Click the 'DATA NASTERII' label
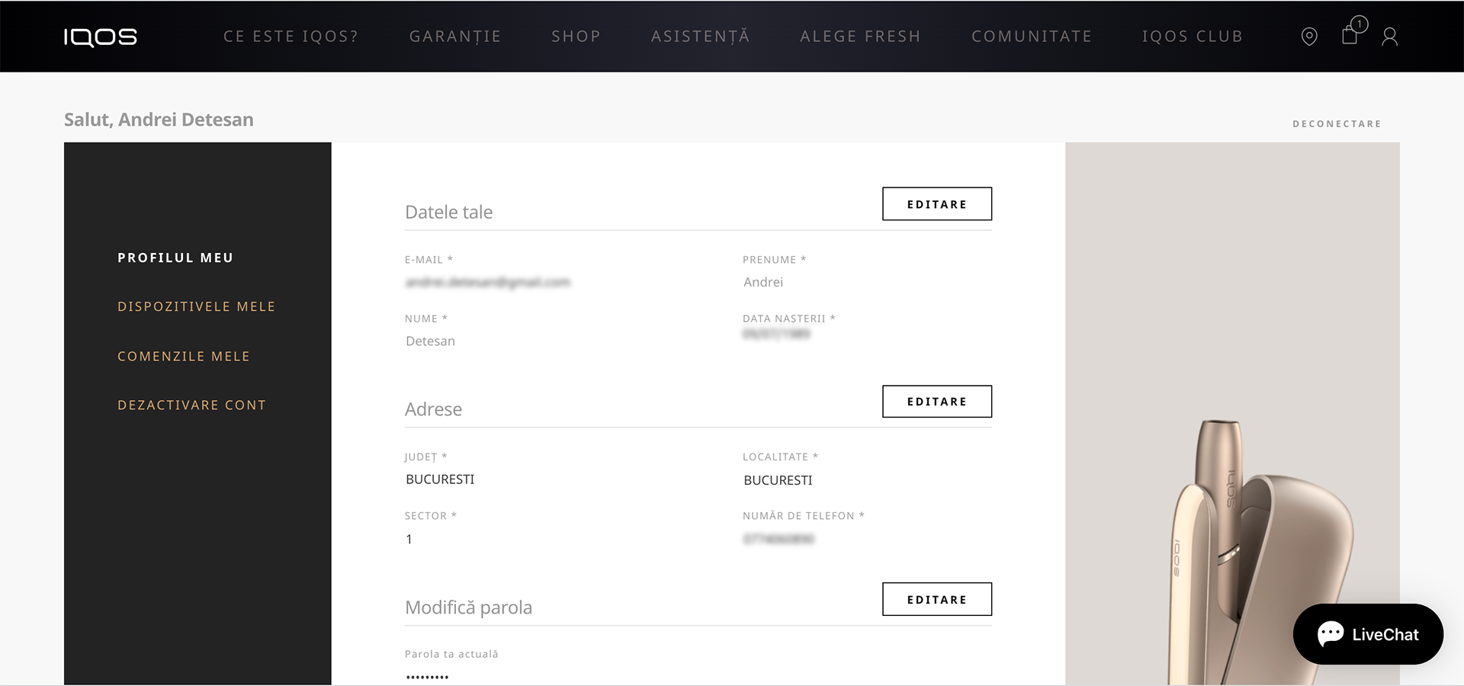Screen dimensions: 1464x686 click(x=789, y=319)
